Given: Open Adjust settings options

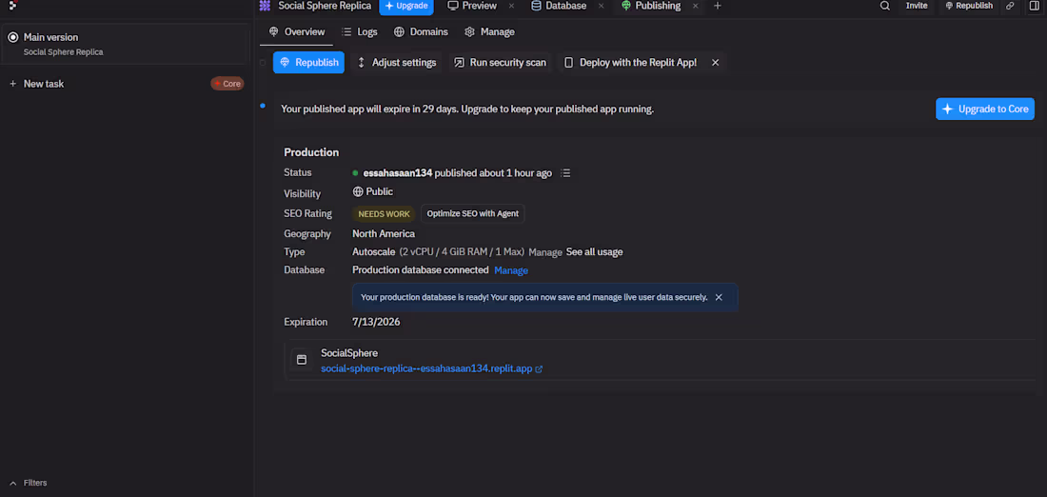Looking at the screenshot, I should click(x=396, y=62).
